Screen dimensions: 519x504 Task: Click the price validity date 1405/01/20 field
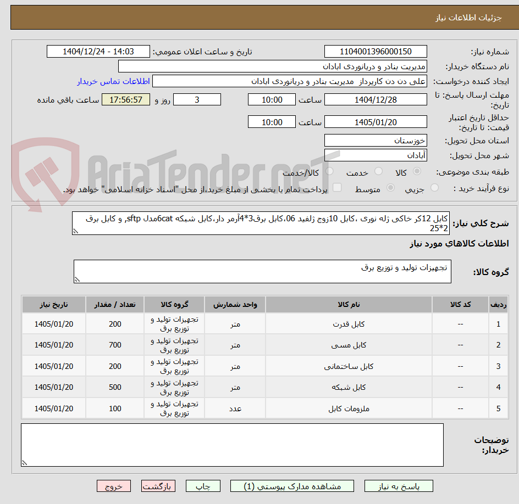(376, 122)
